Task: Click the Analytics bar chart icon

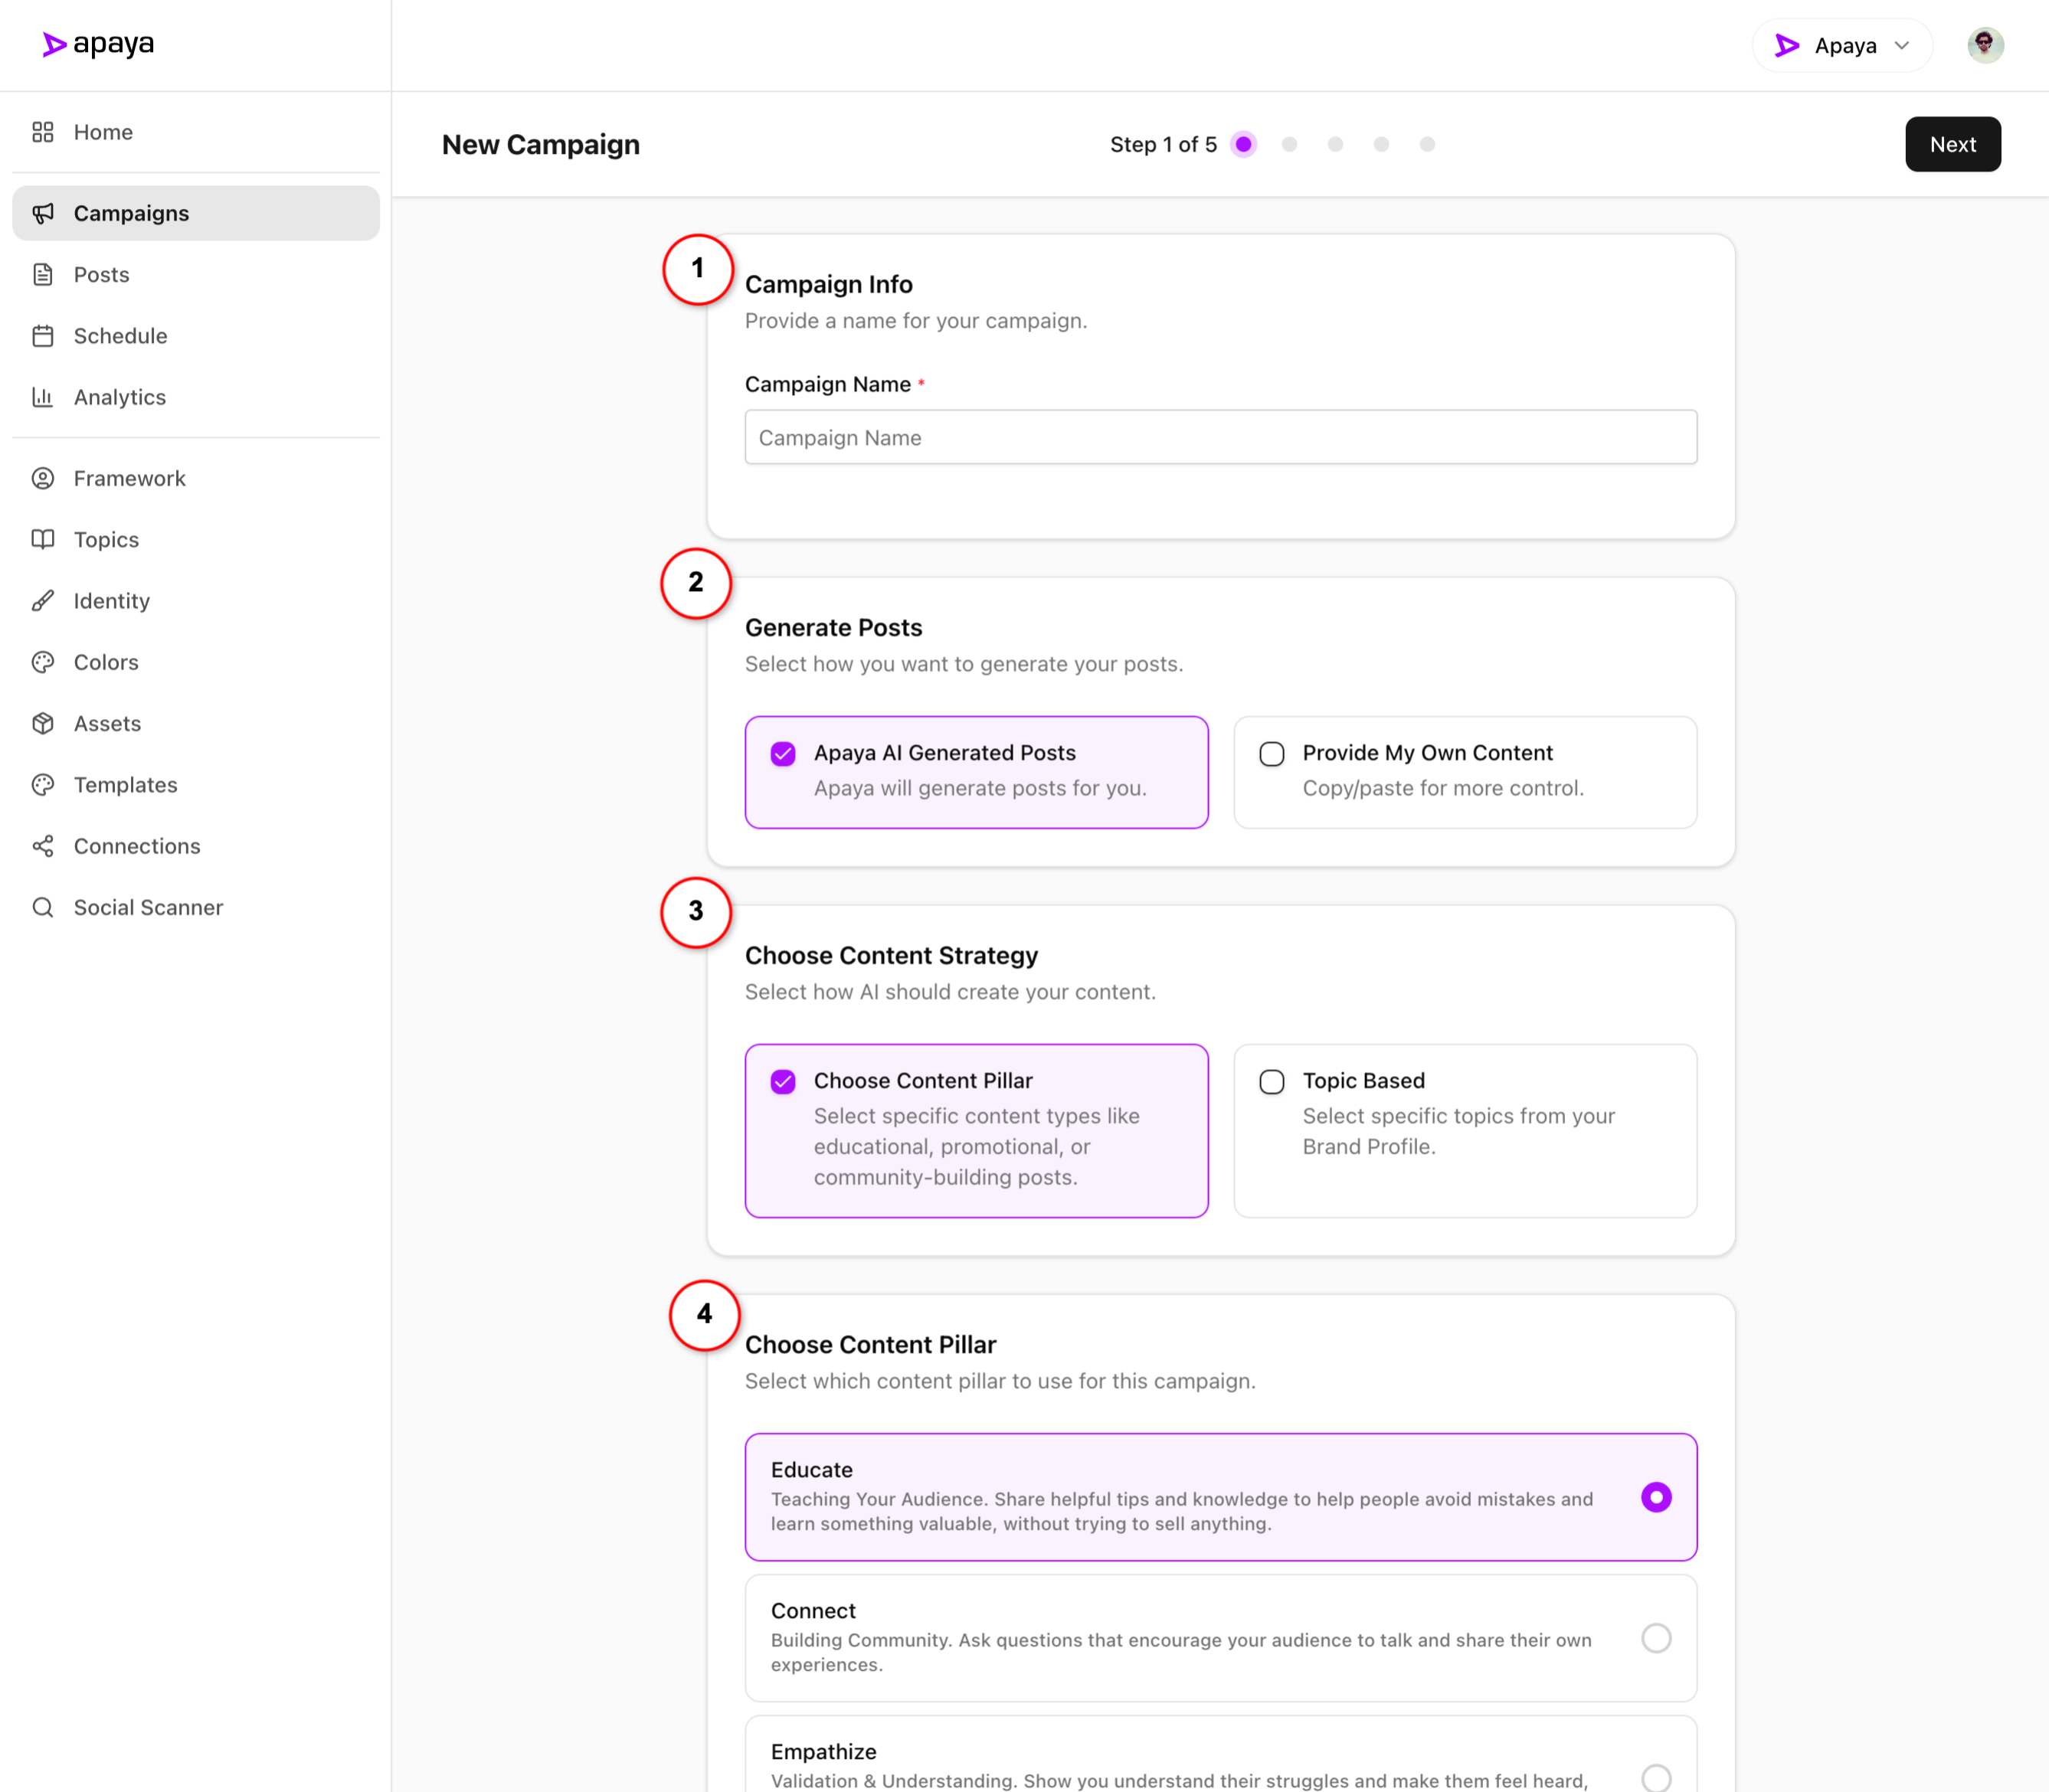Action: [x=42, y=397]
